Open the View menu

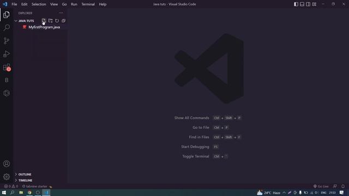click(54, 4)
